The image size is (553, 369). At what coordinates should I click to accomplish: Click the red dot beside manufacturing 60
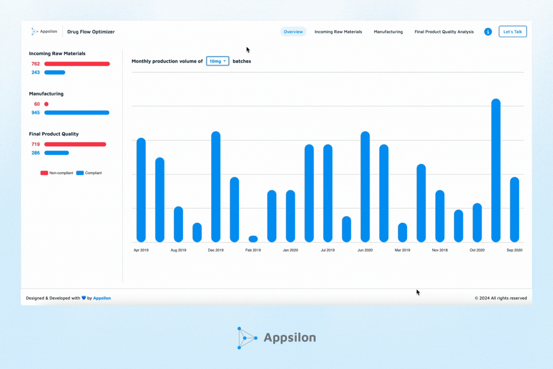46,104
